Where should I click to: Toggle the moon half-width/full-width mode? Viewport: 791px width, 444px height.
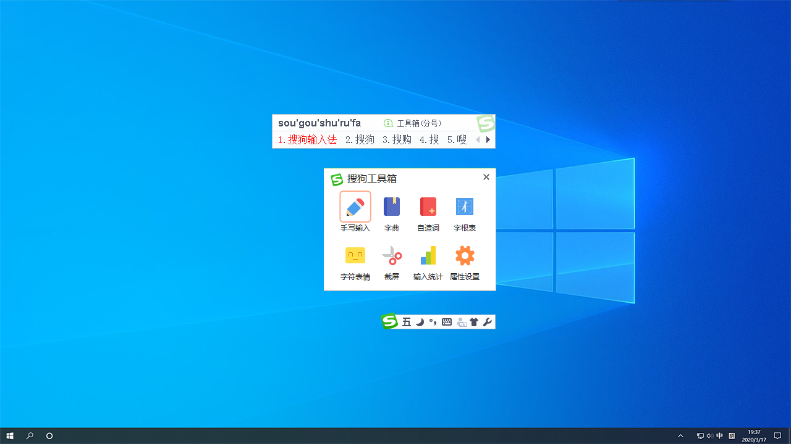pos(420,322)
